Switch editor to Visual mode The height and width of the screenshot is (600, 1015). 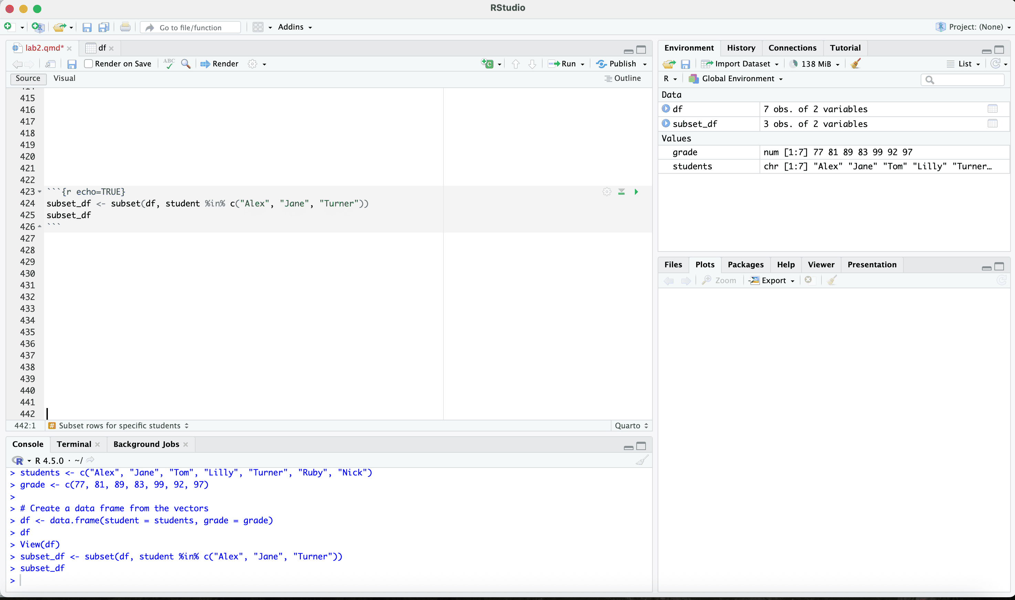pos(64,78)
